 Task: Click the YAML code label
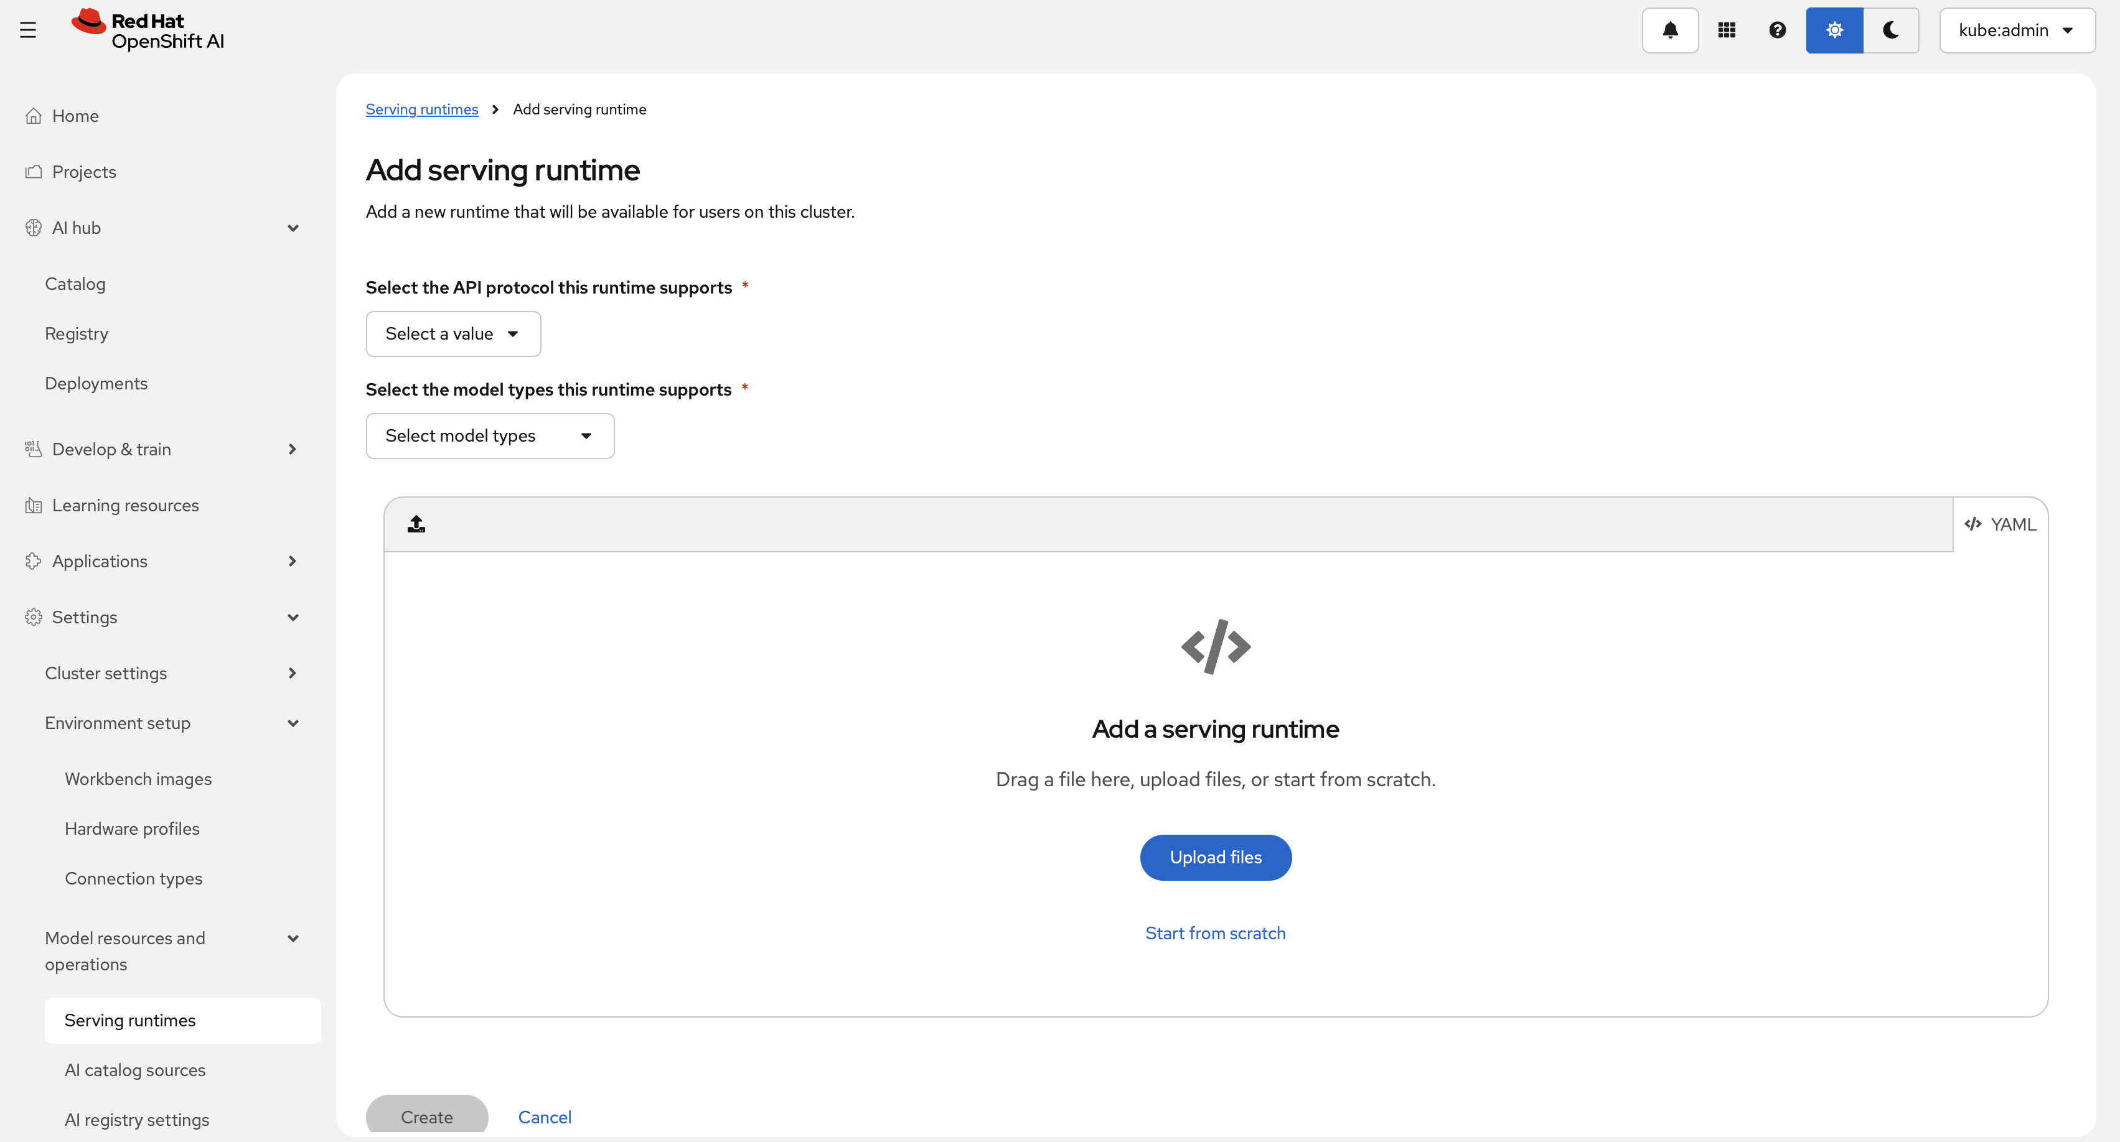pos(2000,524)
